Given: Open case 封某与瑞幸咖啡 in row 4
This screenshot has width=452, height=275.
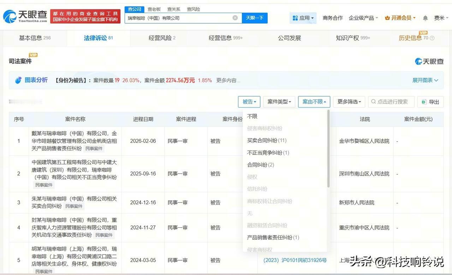Looking at the screenshot, I should tap(74, 228).
